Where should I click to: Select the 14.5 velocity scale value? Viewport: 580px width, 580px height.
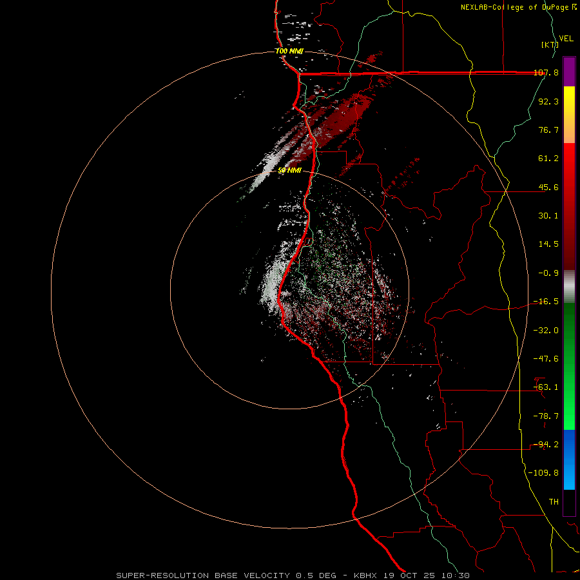548,244
